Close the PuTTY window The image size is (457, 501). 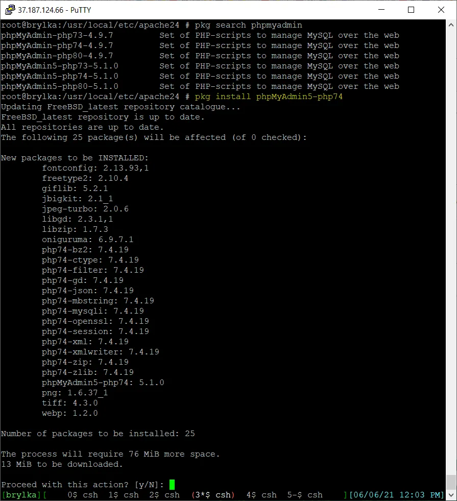[x=441, y=10]
